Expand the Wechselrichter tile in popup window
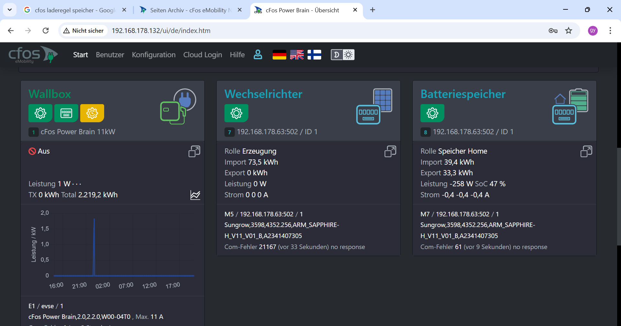 pos(390,151)
